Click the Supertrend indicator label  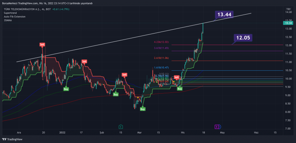point(10,13)
